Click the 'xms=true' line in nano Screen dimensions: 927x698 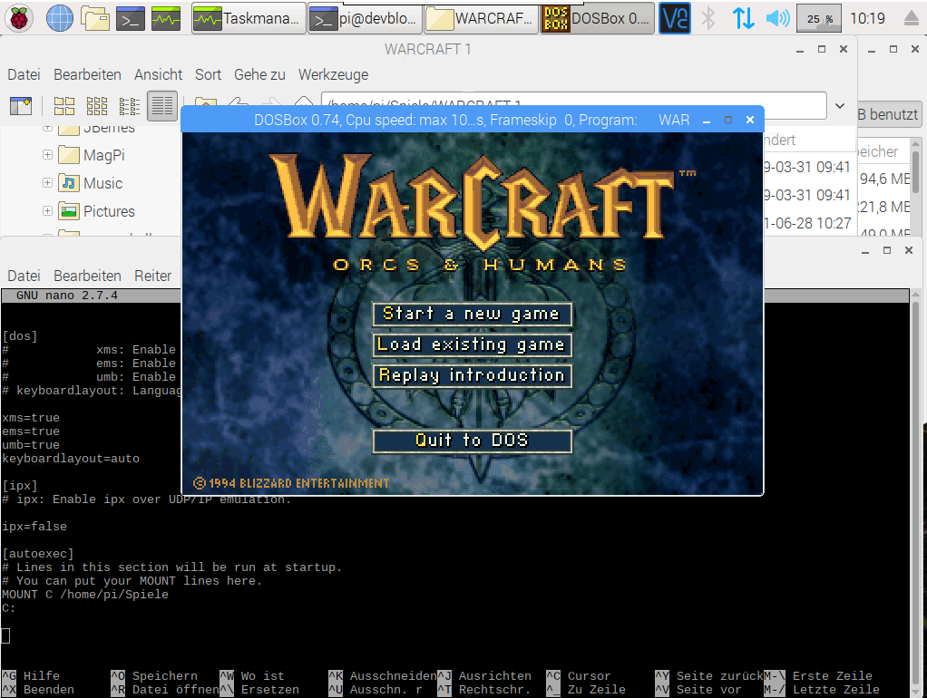(x=31, y=418)
